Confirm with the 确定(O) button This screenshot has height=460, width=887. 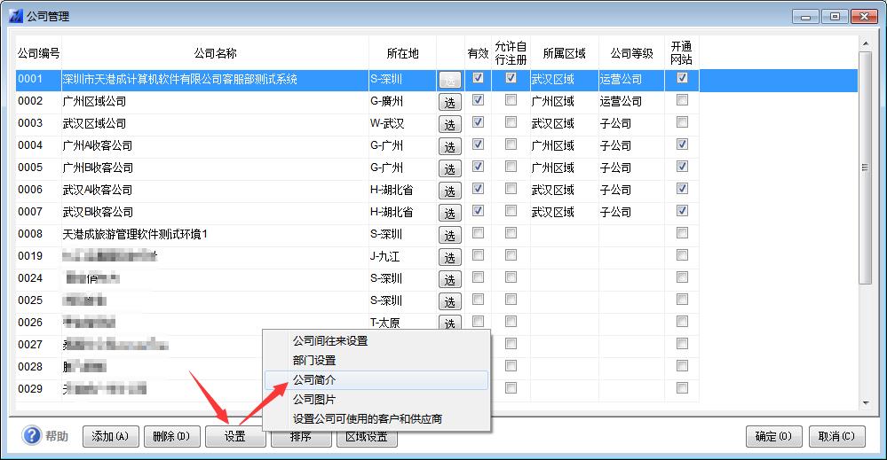click(774, 436)
